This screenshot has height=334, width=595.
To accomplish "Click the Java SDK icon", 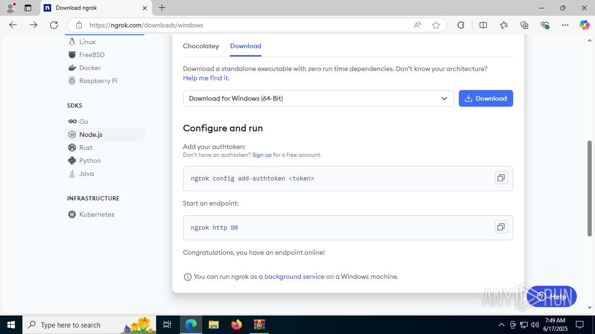I will point(72,173).
